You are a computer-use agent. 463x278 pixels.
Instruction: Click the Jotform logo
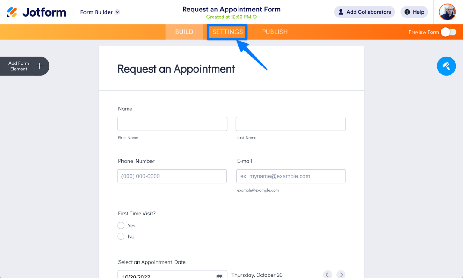36,12
